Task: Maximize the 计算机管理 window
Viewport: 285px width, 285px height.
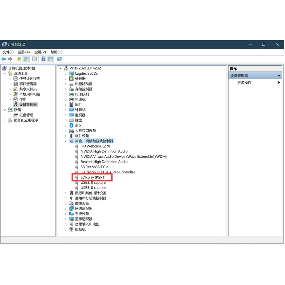Action: (x=264, y=44)
